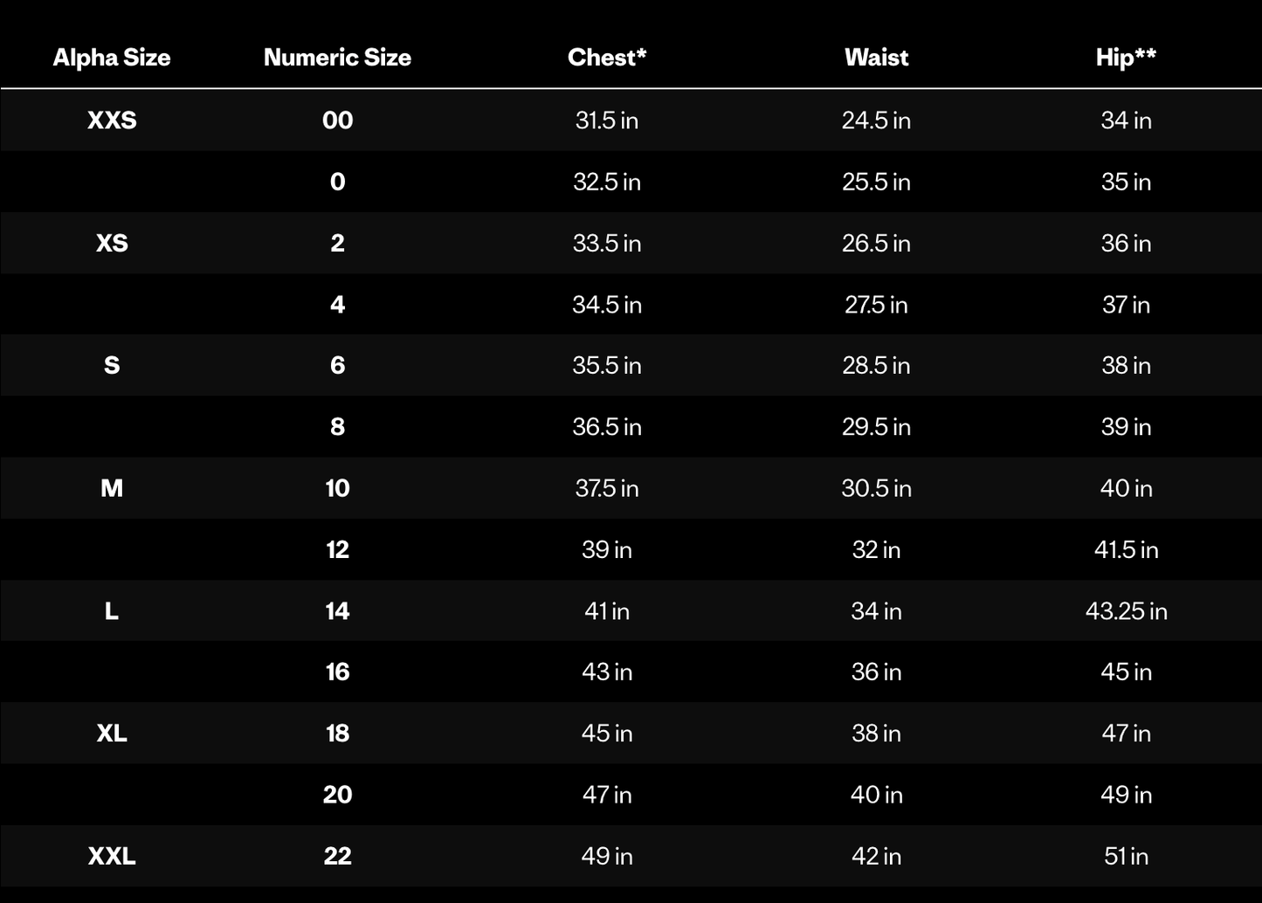This screenshot has height=903, width=1262.
Task: Select the XXS alpha size cell
Action: pos(112,121)
